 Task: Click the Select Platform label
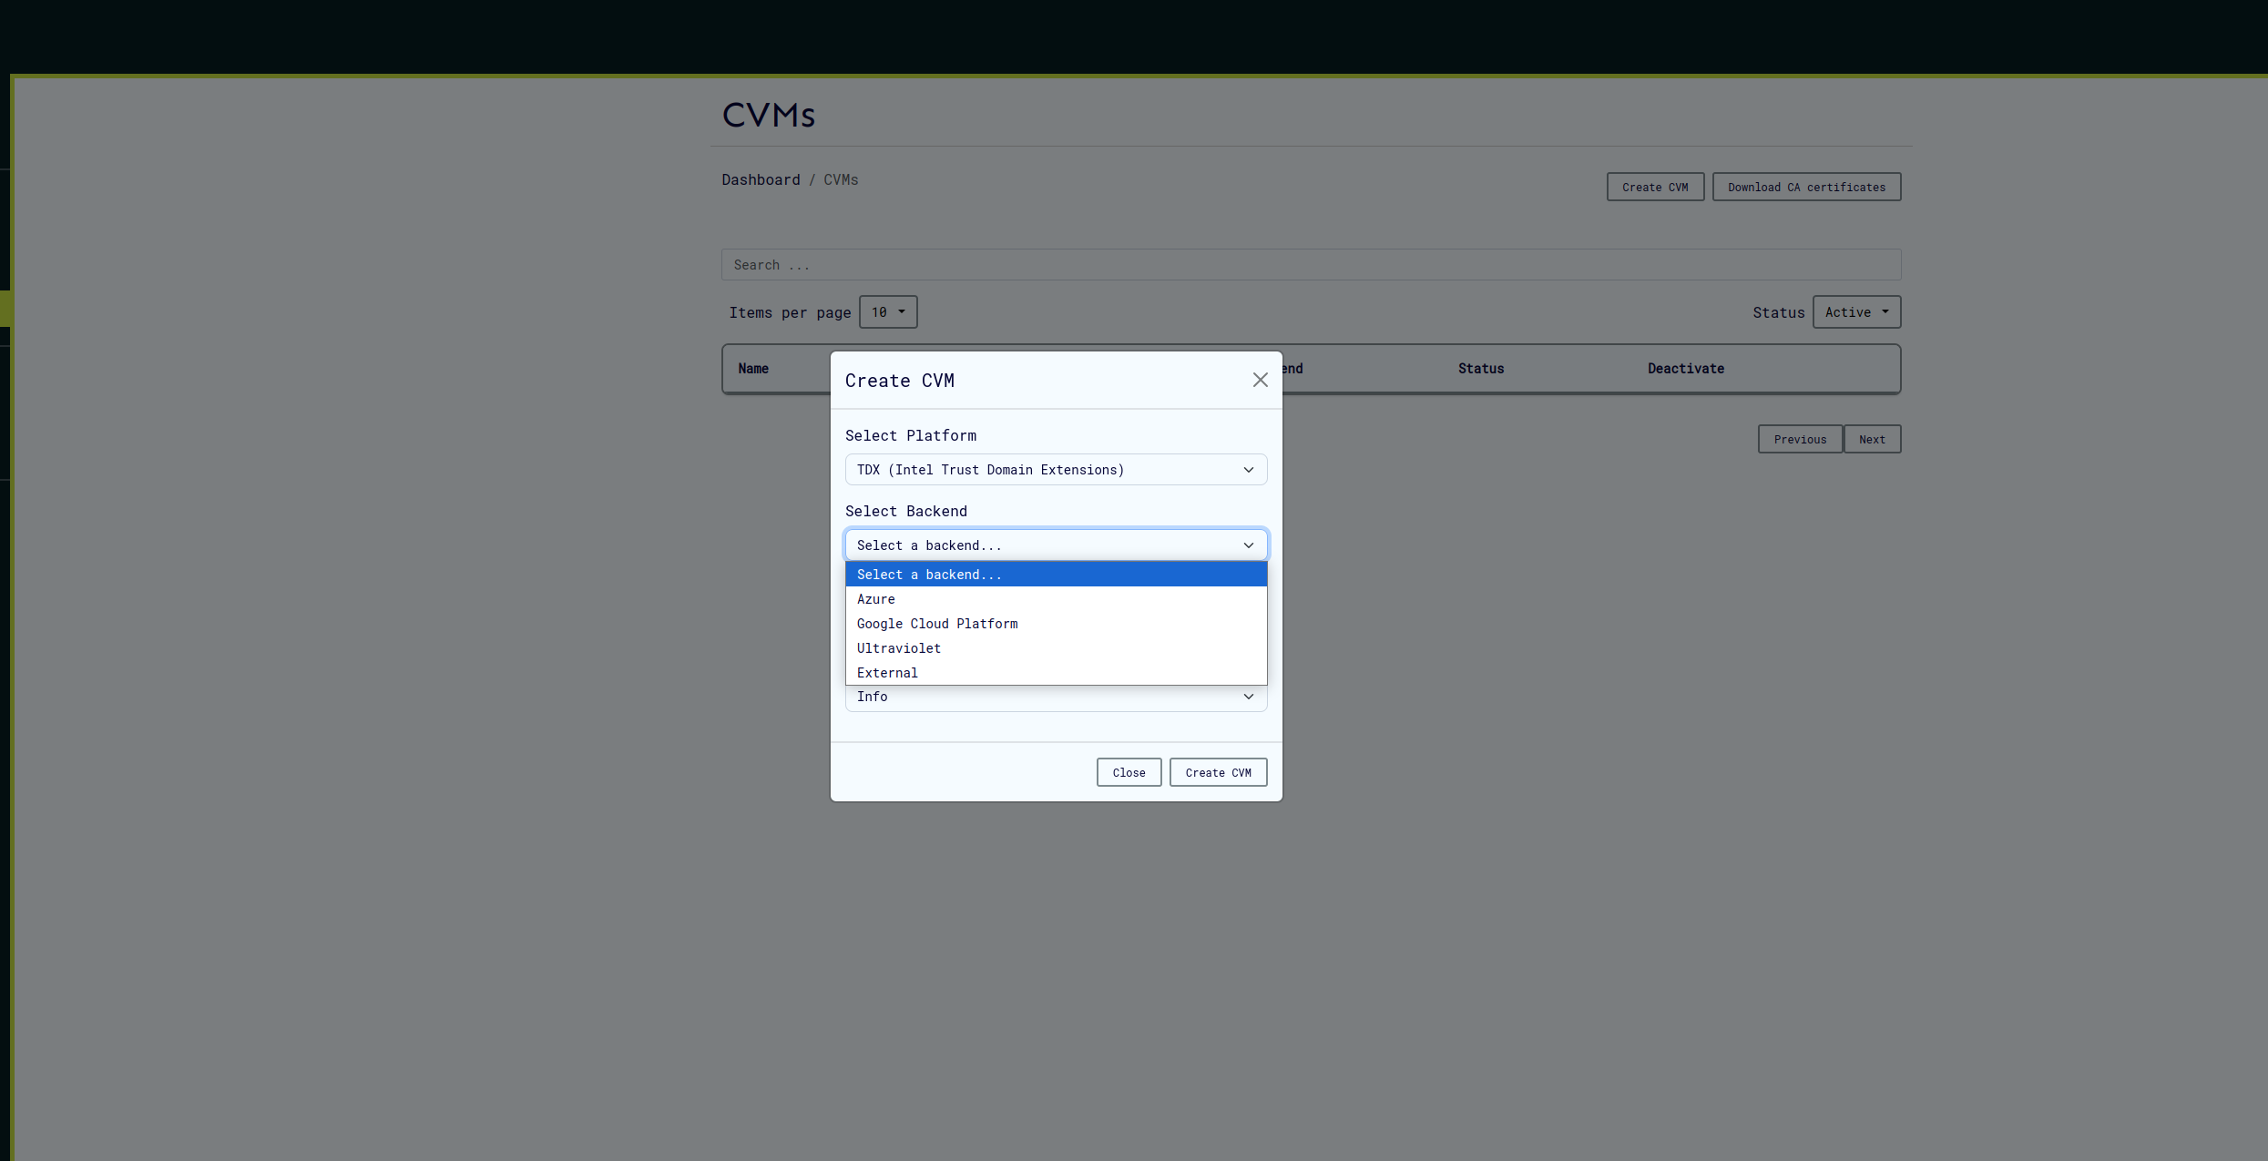(x=911, y=436)
